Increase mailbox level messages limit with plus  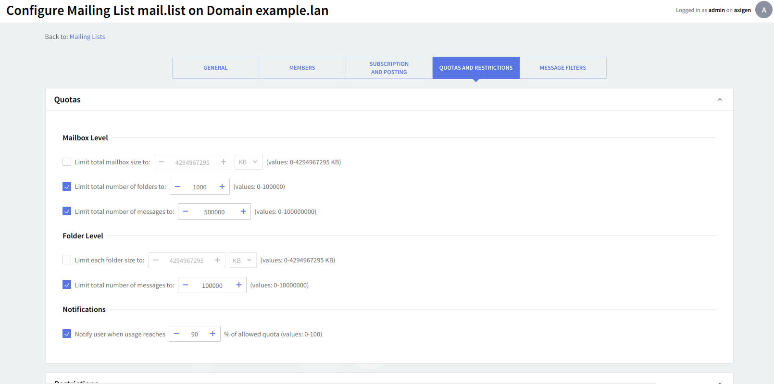[x=243, y=211]
